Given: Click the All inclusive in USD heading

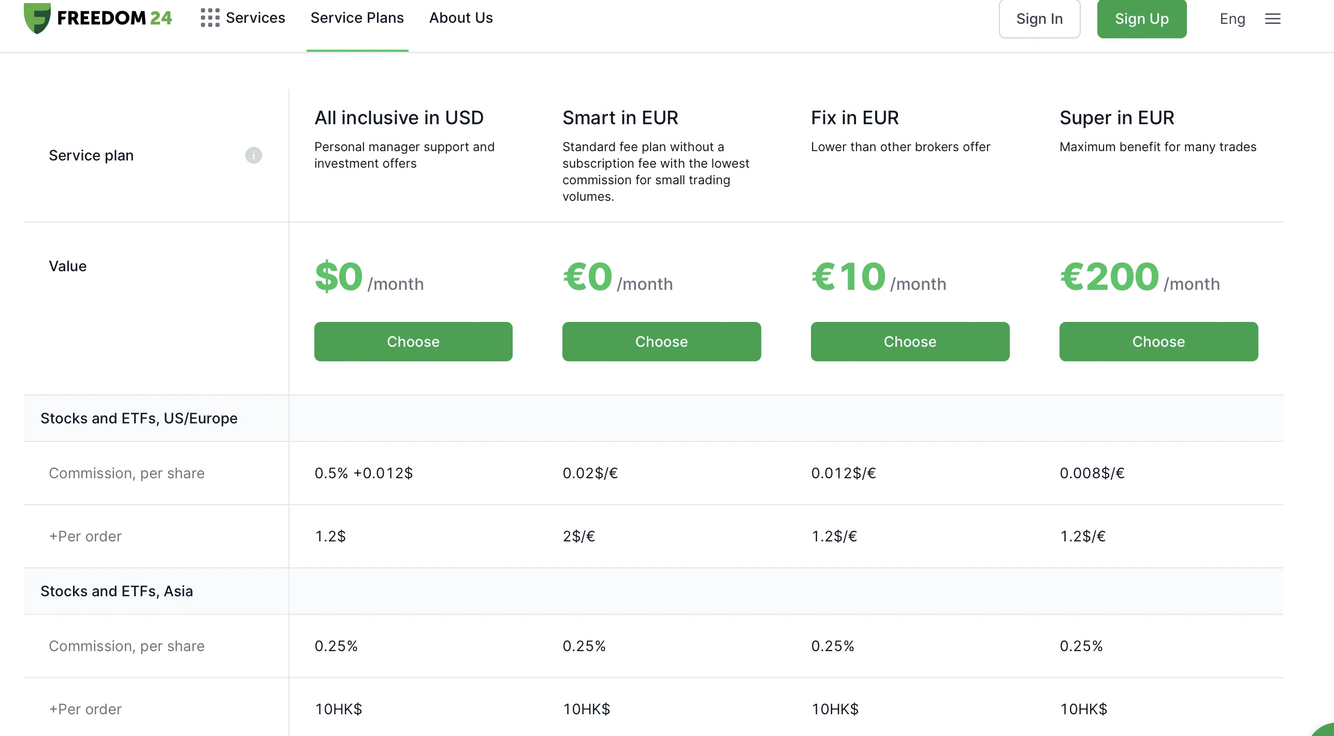Looking at the screenshot, I should point(399,117).
